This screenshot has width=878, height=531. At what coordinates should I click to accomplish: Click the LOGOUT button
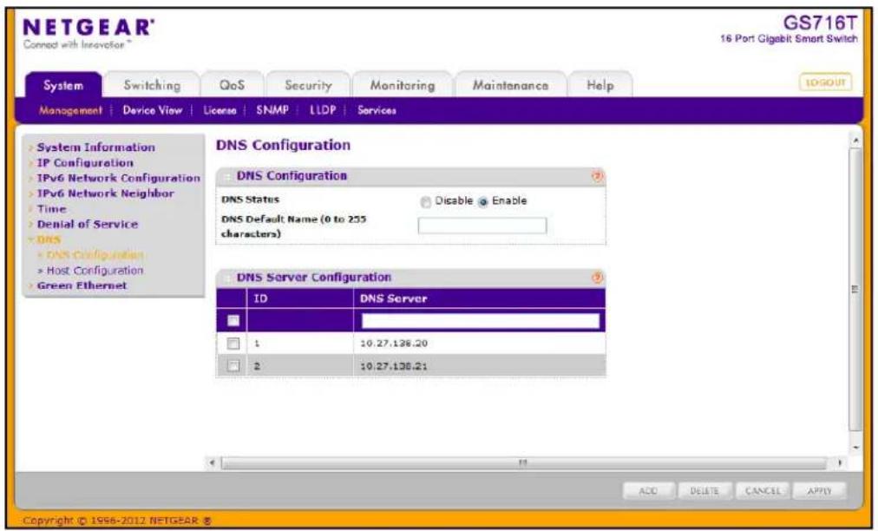click(x=825, y=83)
